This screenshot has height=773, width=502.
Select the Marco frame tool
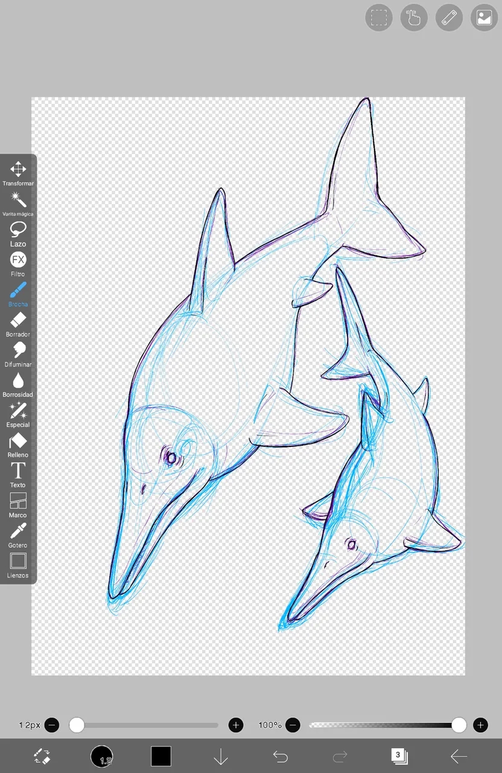pyautogui.click(x=18, y=505)
